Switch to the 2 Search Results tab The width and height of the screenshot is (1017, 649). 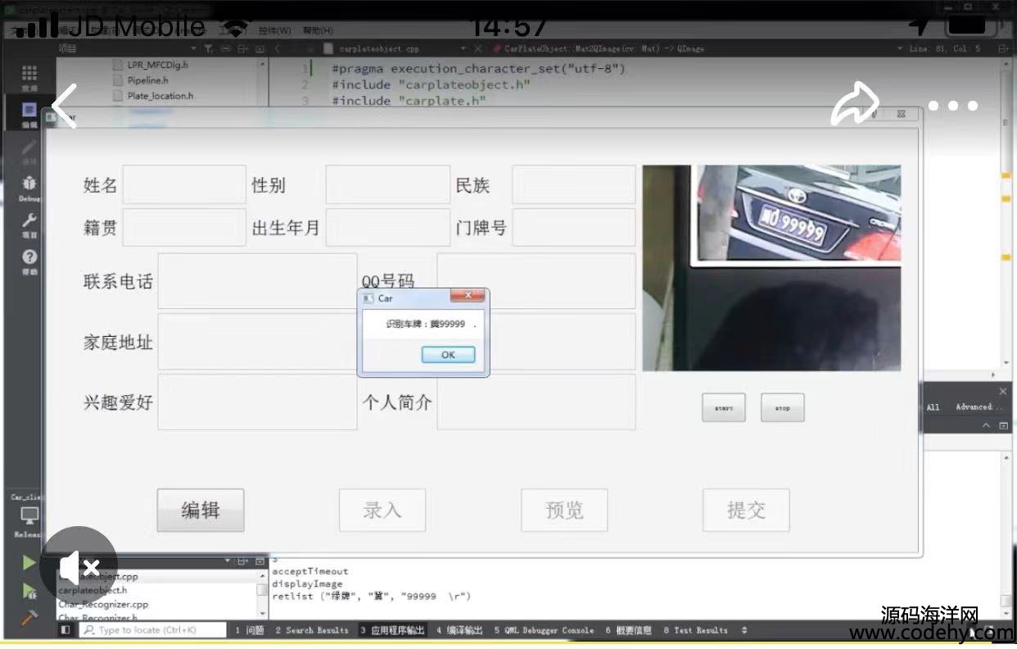(311, 630)
